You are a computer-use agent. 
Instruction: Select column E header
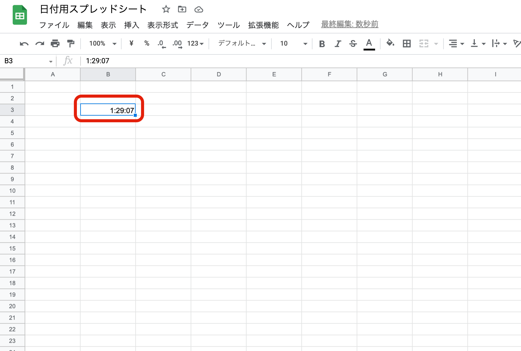[x=274, y=75]
